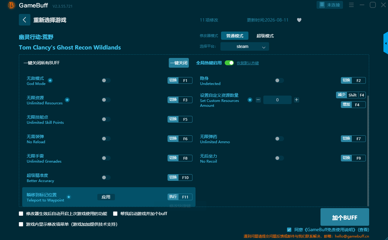Viewport: 388px width, 240px height.
Task: Click F1 hotkey for God Mode
Action: tap(180, 80)
